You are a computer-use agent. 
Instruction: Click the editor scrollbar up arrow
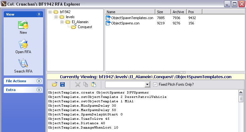(241, 93)
